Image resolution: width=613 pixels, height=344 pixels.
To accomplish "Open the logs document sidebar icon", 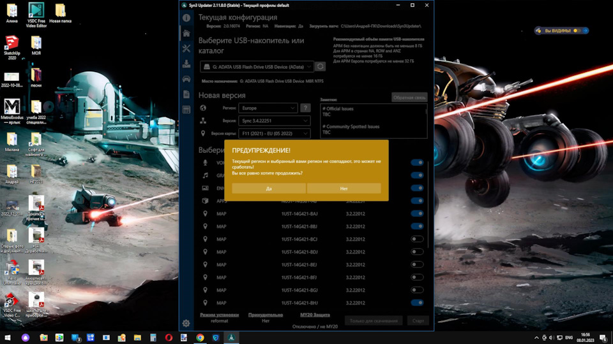I will pos(186,94).
